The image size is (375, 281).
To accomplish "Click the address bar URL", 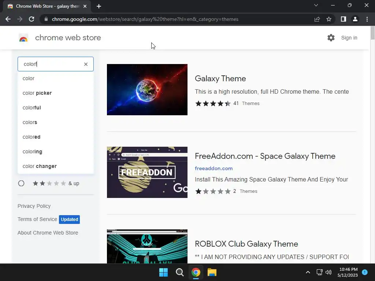I will pos(145,19).
